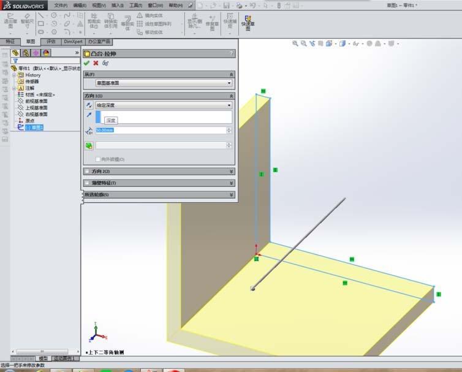Screen dimensions: 462x372
Task: Click the Display Style icon
Action: (342, 44)
